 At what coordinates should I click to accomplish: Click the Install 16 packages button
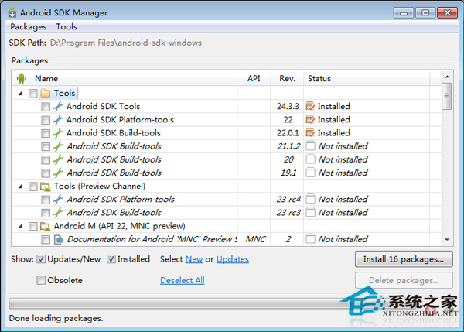404,259
